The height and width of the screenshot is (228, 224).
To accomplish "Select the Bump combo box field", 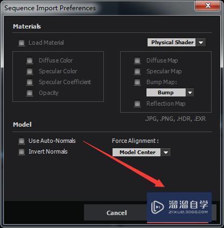I will [x=166, y=93].
